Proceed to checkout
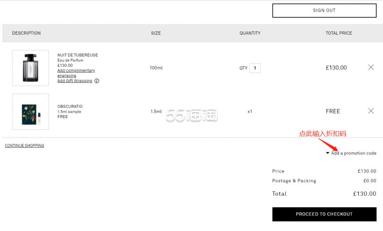The image size is (383, 231). [x=324, y=214]
